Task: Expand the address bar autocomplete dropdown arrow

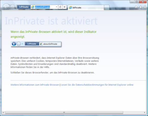Action: [56, 7]
